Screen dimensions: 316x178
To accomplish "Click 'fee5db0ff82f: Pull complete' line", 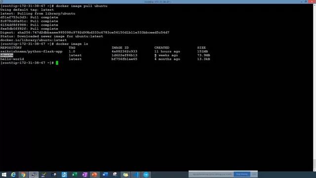I will coord(29,29).
